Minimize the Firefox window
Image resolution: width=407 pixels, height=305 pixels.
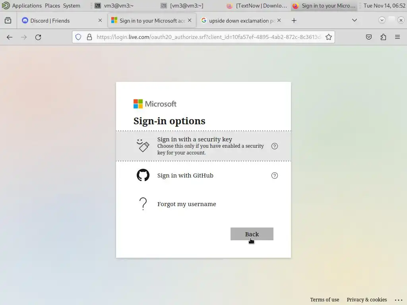[382, 20]
